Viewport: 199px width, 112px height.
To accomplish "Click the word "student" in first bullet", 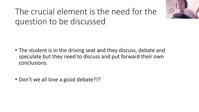I will point(35,50).
